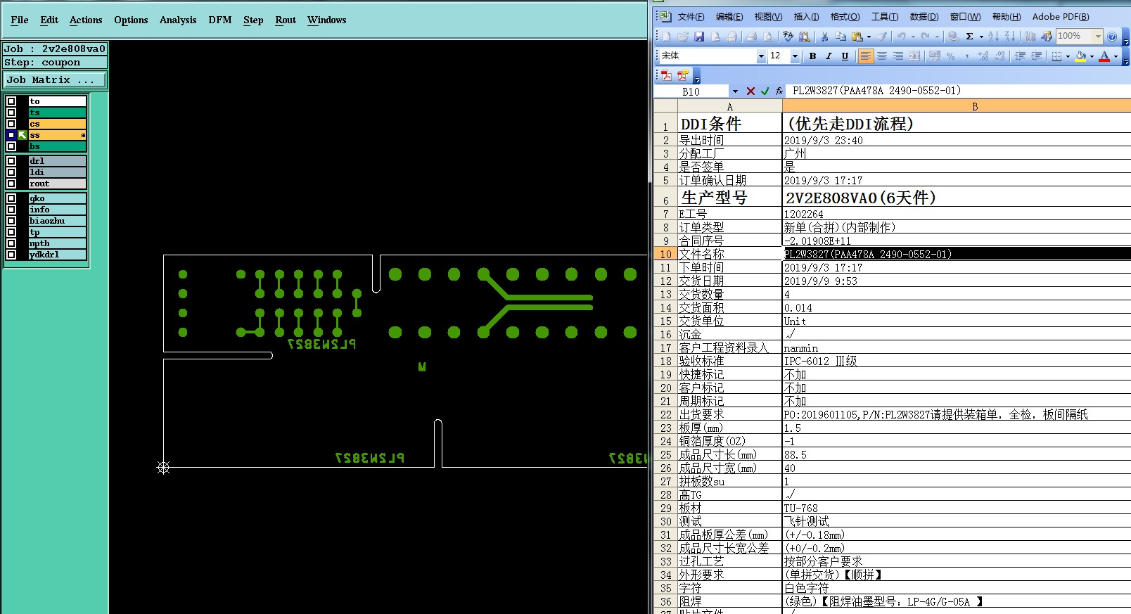
Task: Toggle the 'ss' layer checkbox
Action: coord(11,135)
